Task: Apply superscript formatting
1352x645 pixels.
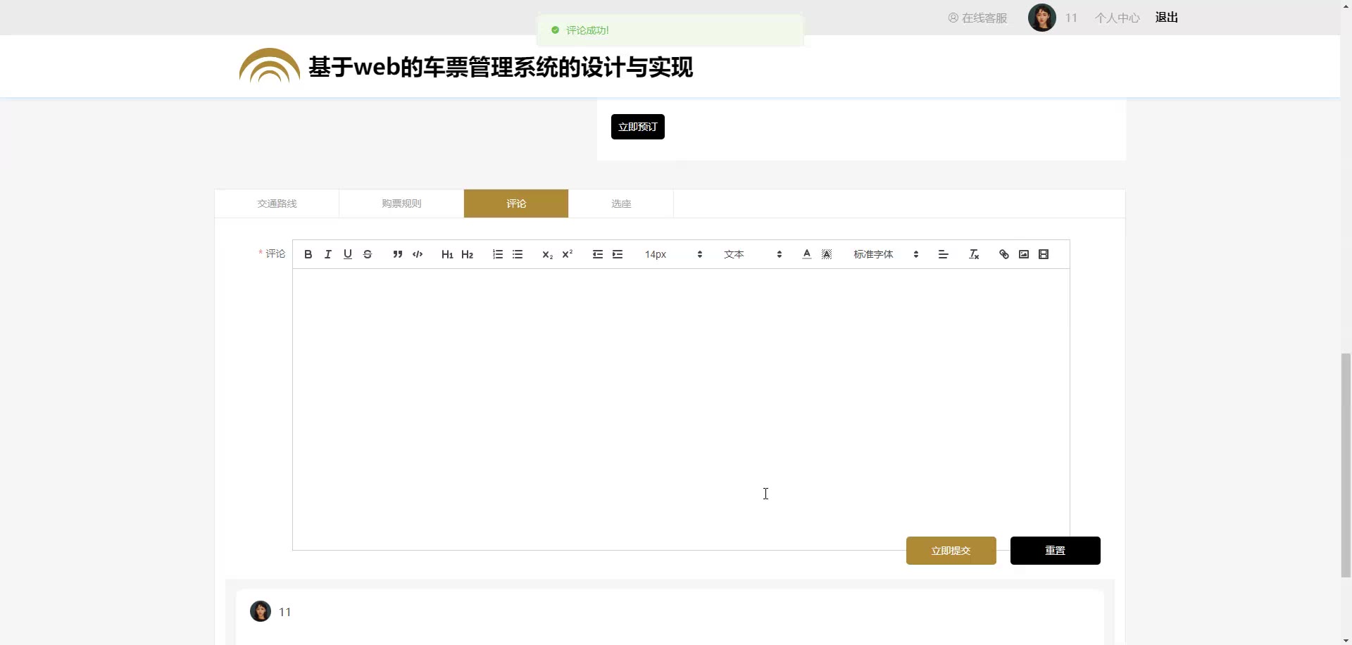Action: [x=567, y=254]
